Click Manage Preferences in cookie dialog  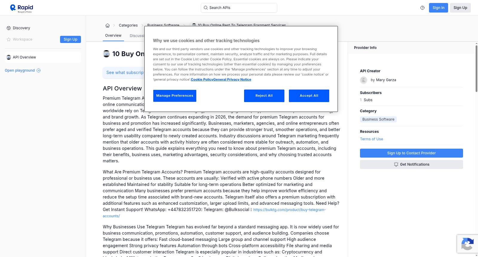175,96
